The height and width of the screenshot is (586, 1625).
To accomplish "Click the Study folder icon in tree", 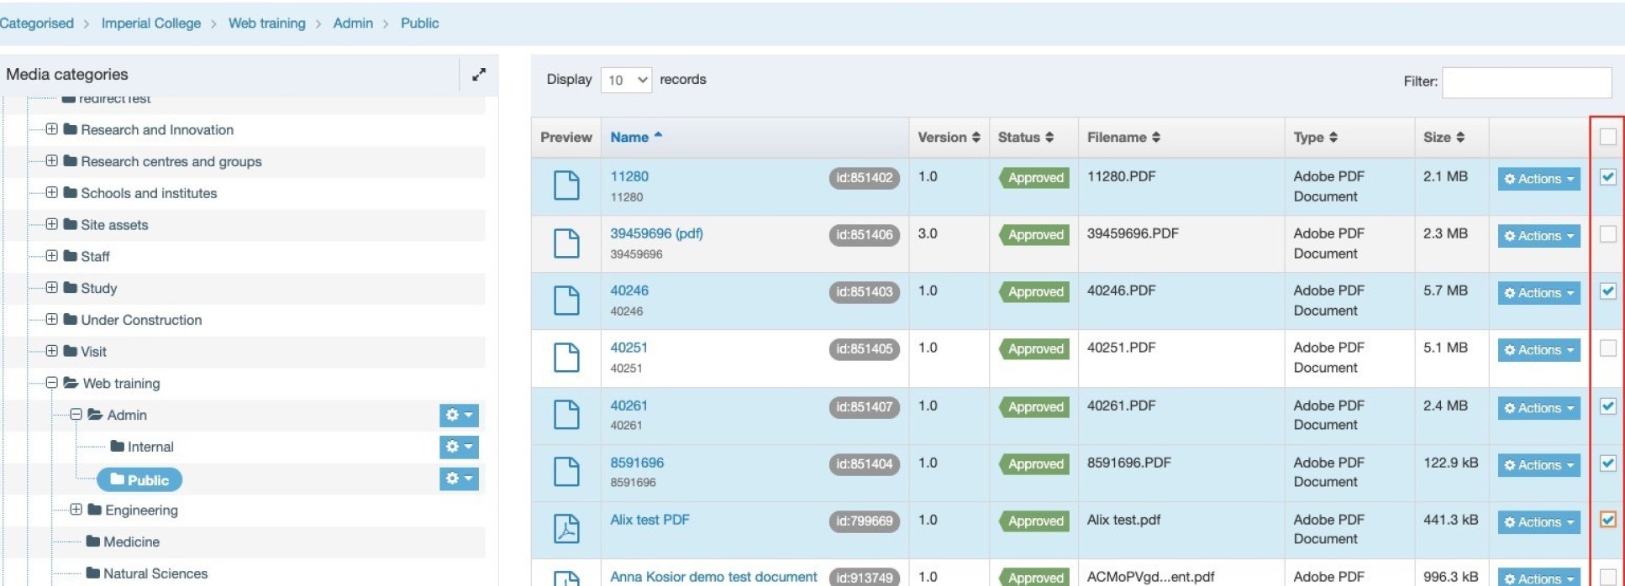I will [x=71, y=288].
